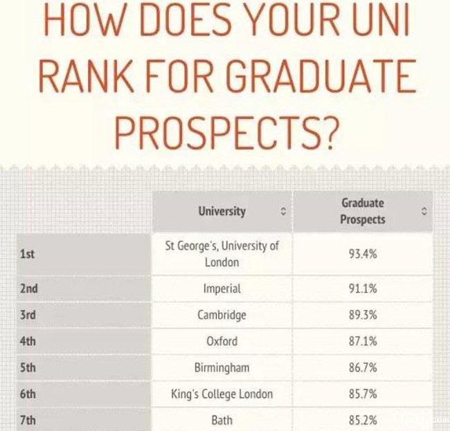Click the University column sort arrows
This screenshot has height=431, width=450.
pyautogui.click(x=283, y=212)
